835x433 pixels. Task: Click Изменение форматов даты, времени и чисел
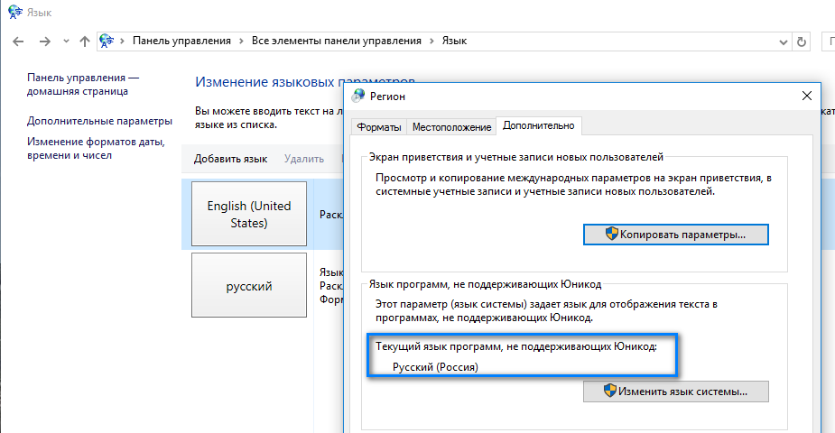[x=94, y=149]
